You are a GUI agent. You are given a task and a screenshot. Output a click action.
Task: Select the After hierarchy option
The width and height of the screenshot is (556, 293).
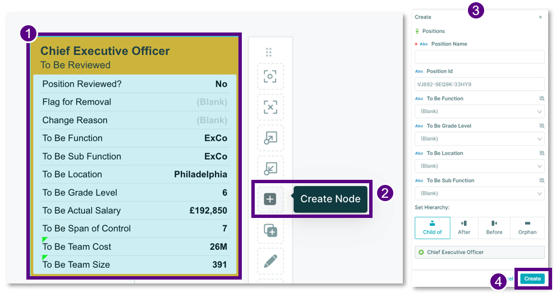464,228
